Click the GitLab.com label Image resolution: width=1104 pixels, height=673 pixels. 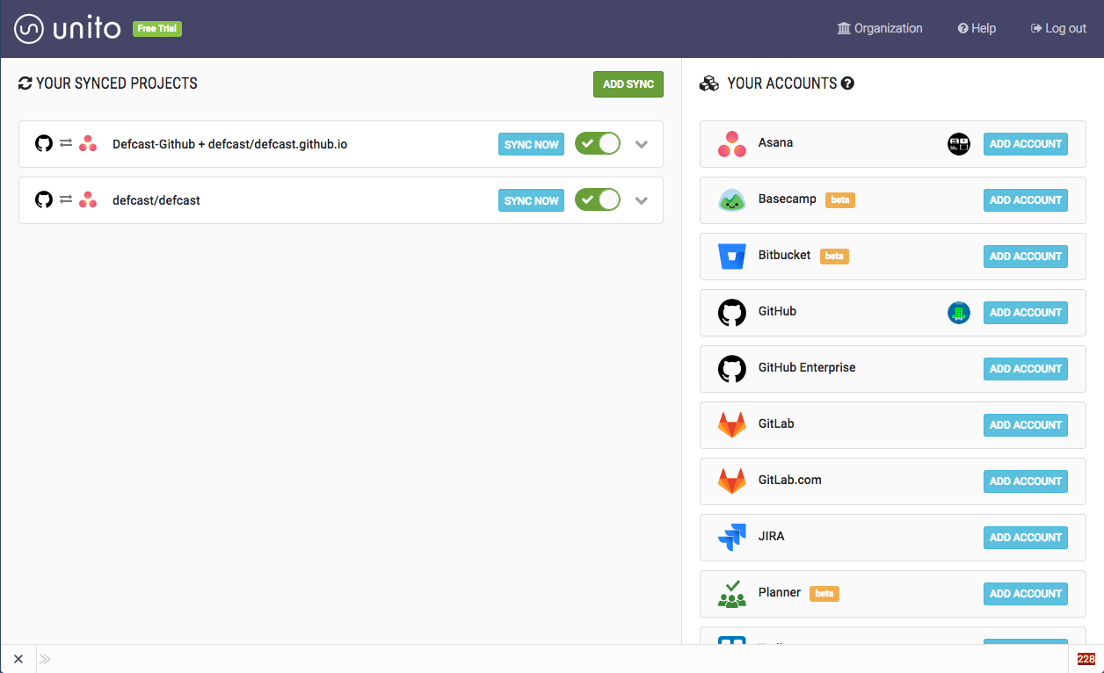(x=790, y=480)
